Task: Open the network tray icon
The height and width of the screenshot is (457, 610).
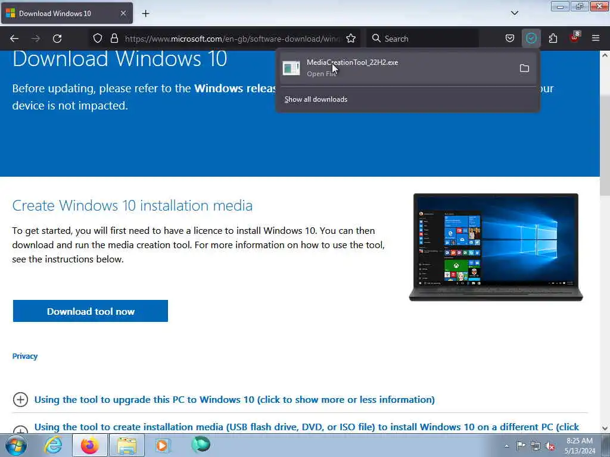Action: point(536,446)
